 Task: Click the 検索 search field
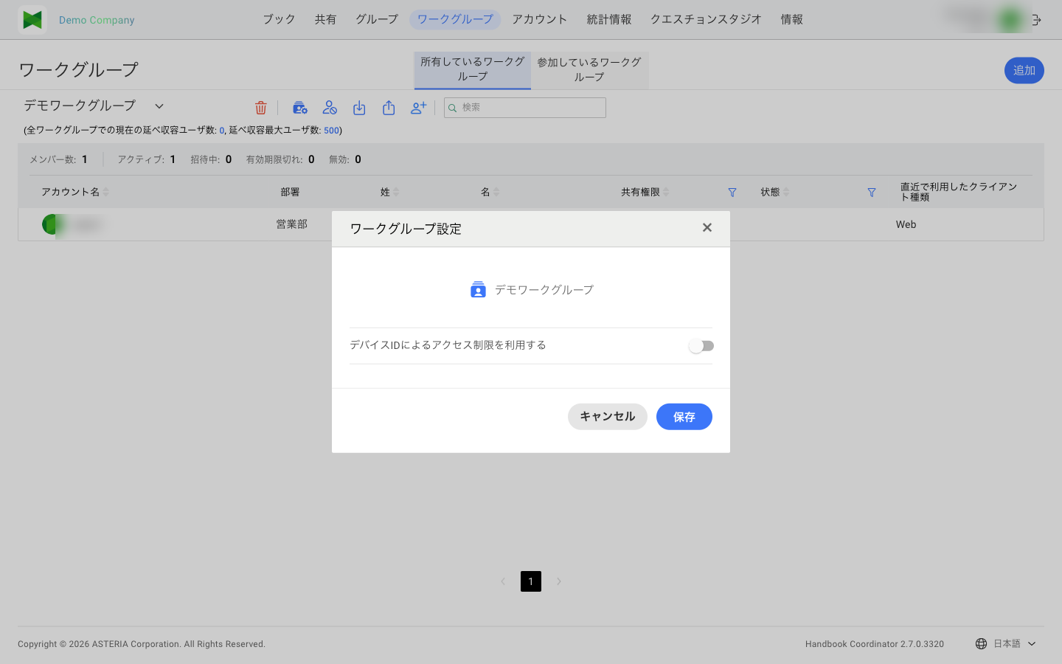[x=525, y=108]
